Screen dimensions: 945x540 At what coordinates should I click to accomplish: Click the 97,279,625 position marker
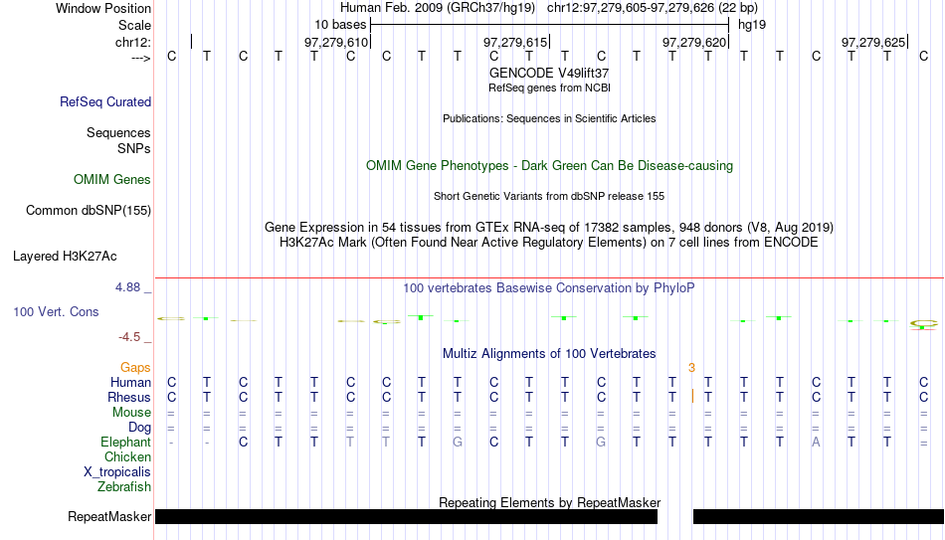[x=874, y=42]
